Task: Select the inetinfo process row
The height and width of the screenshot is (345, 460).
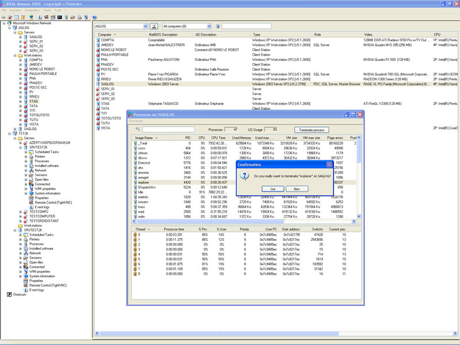Action: point(244,197)
